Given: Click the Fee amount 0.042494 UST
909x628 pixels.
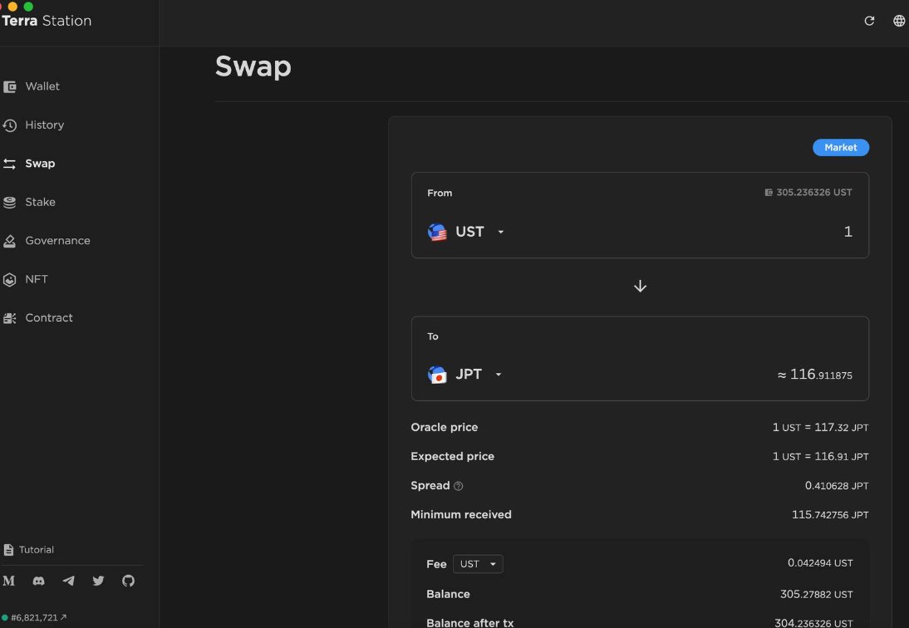Looking at the screenshot, I should coord(820,563).
